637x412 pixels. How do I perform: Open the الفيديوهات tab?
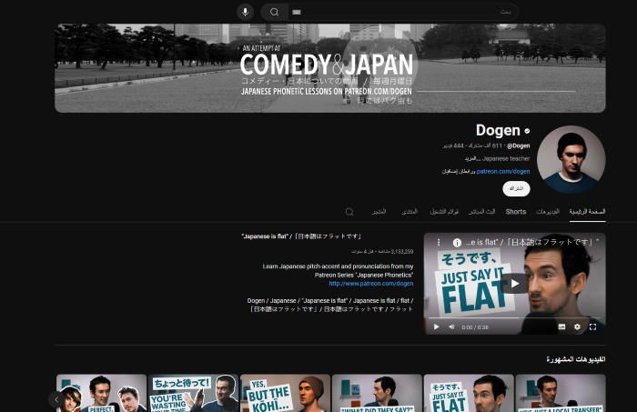tap(548, 211)
